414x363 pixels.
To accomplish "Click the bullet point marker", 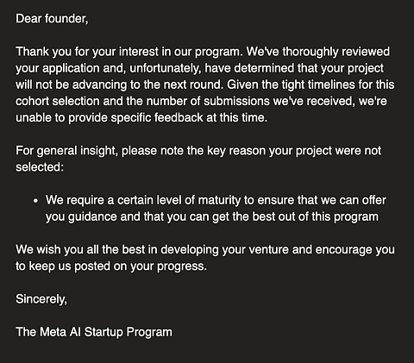I will tap(35, 201).
